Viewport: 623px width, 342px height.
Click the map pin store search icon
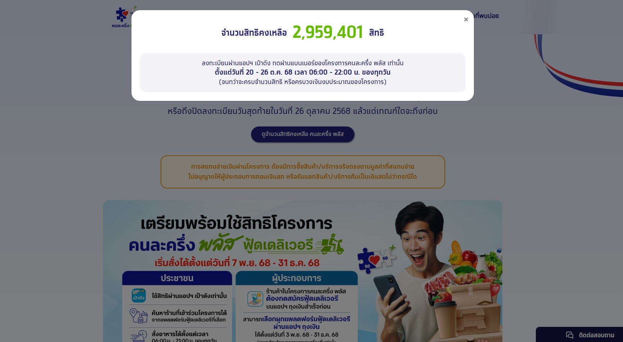139,316
